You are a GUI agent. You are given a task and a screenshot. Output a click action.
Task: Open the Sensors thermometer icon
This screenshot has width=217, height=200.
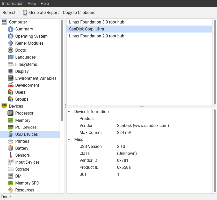(x=11, y=155)
